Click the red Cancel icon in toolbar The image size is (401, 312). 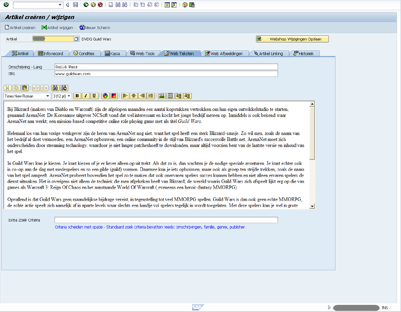(x=100, y=5)
